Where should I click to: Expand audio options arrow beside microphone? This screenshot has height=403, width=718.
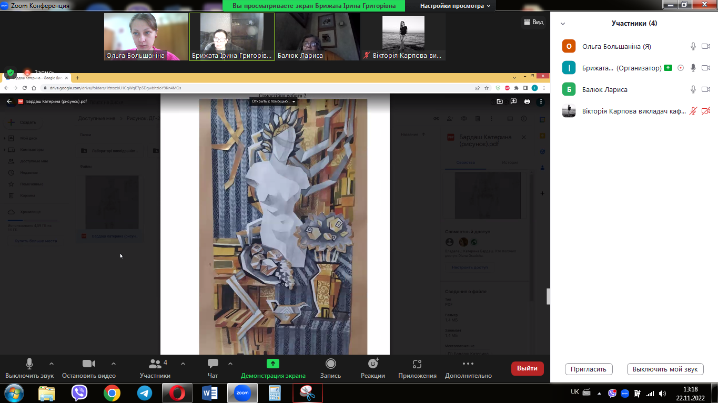pos(51,364)
